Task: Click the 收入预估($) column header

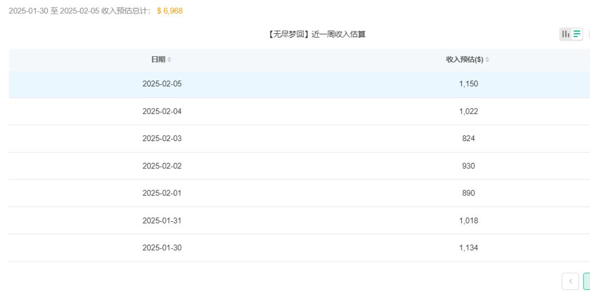Action: pyautogui.click(x=465, y=59)
